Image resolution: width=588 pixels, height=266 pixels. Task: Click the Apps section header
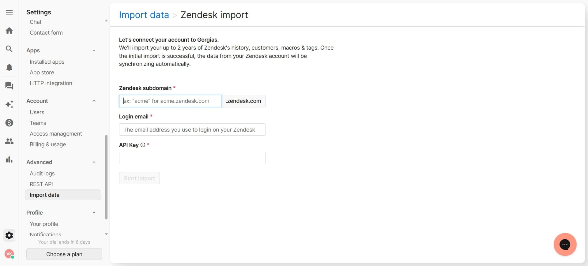coord(33,51)
